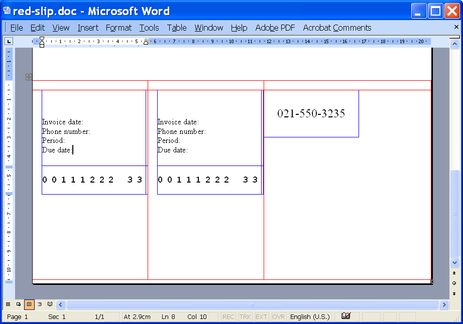The height and width of the screenshot is (324, 463).
Task: Click the Select Browse Object button
Action: tap(454, 283)
